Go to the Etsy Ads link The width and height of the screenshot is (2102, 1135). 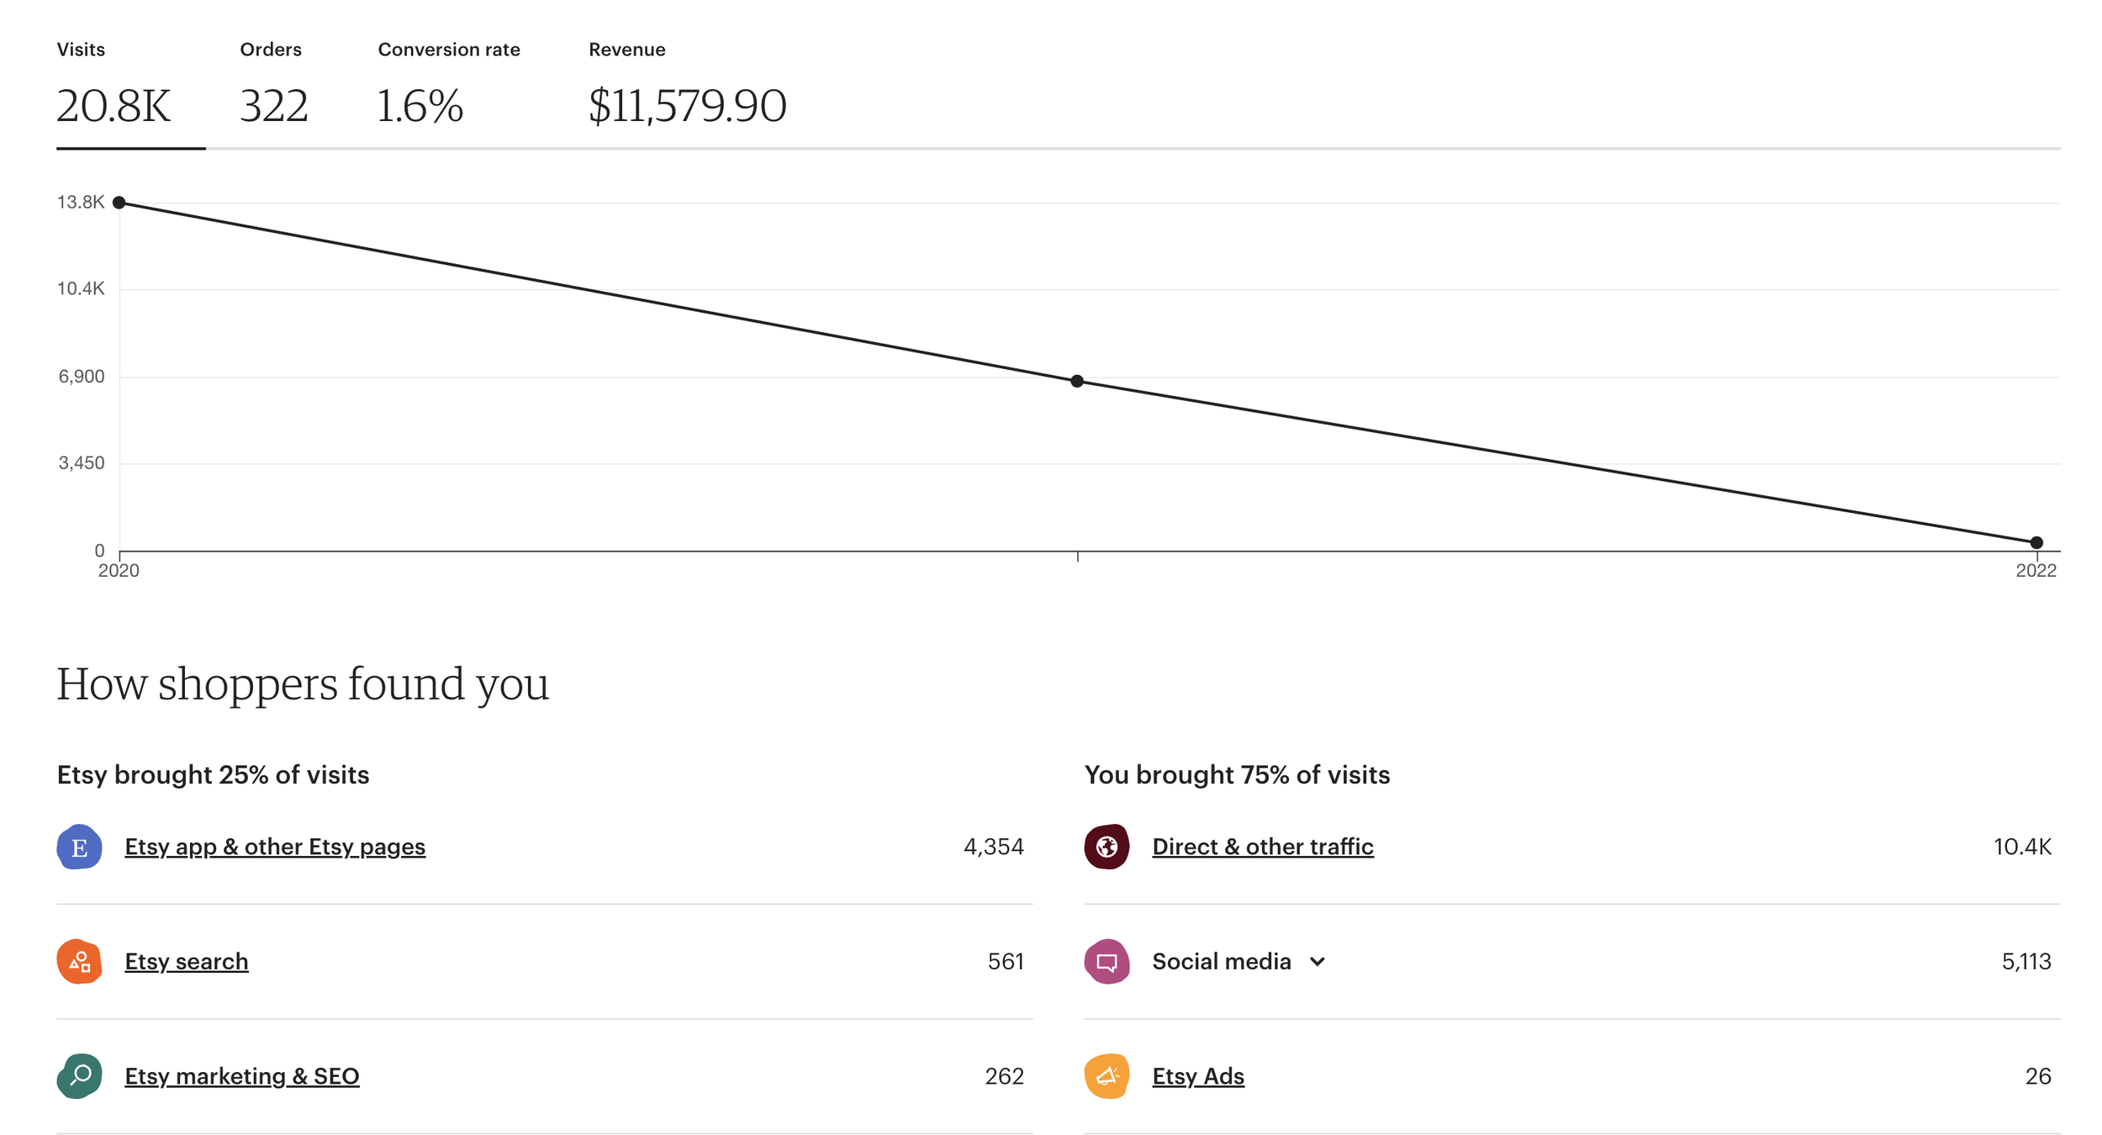1197,1076
